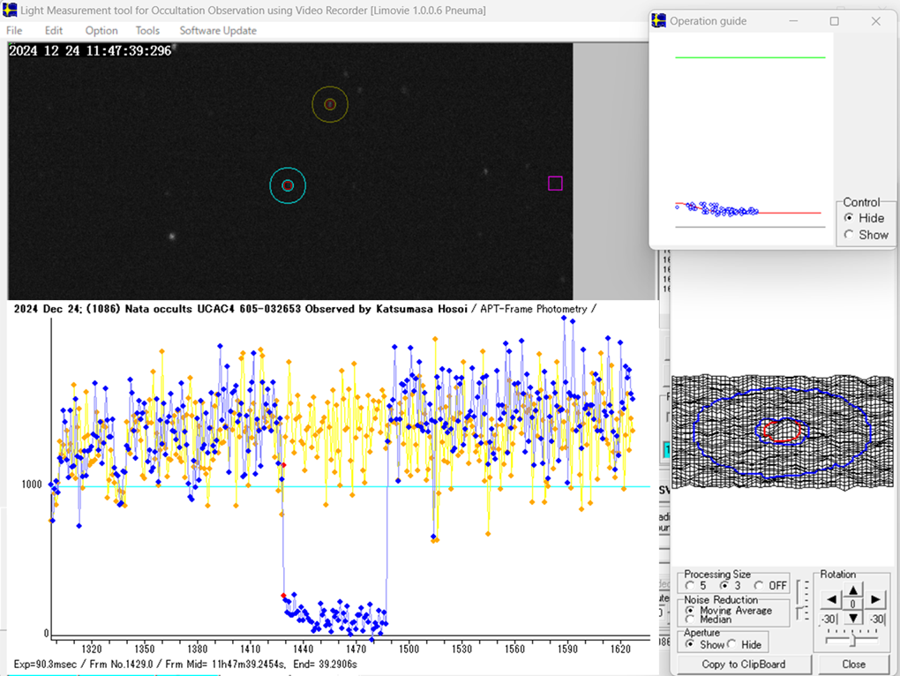Select the yellow aperture circle on the star
The width and height of the screenshot is (900, 676).
click(330, 104)
